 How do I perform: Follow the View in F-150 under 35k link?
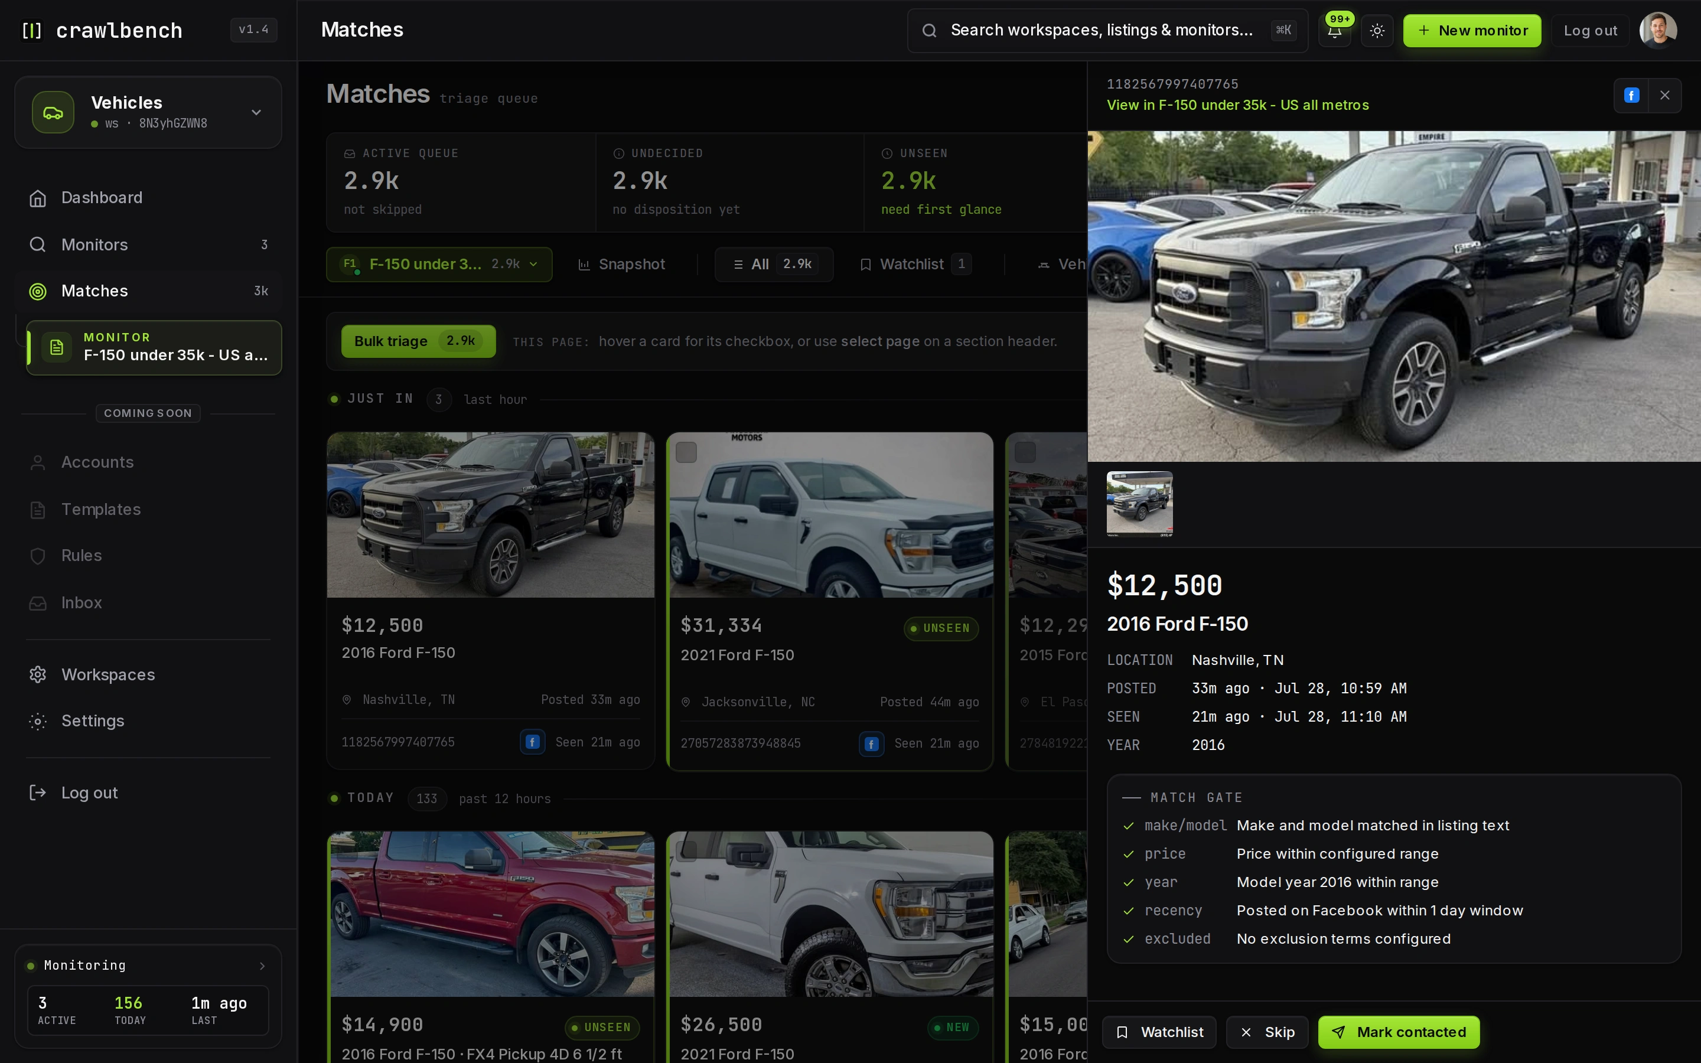tap(1238, 106)
